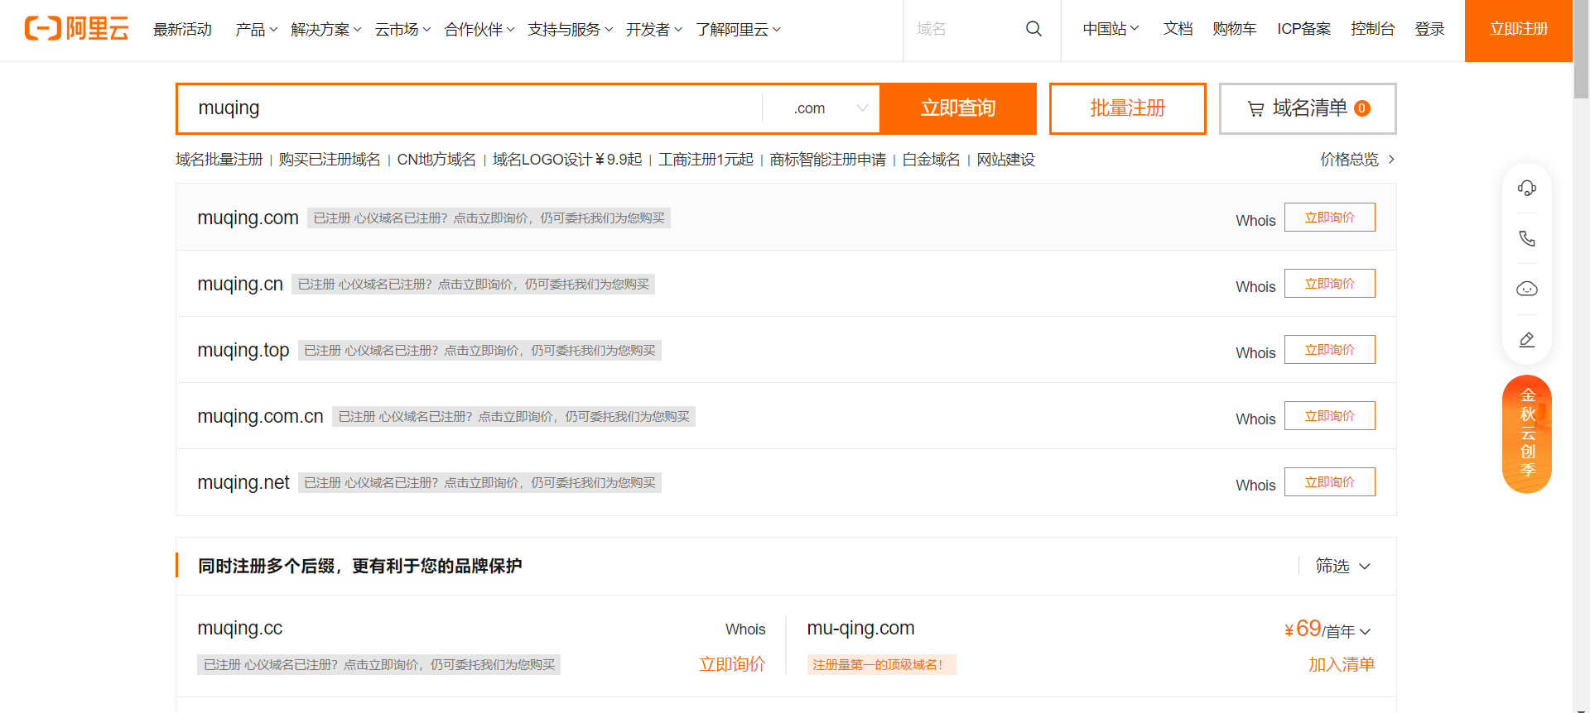1590x713 pixels.
Task: Open CN地方域名 link
Action: pyautogui.click(x=436, y=160)
